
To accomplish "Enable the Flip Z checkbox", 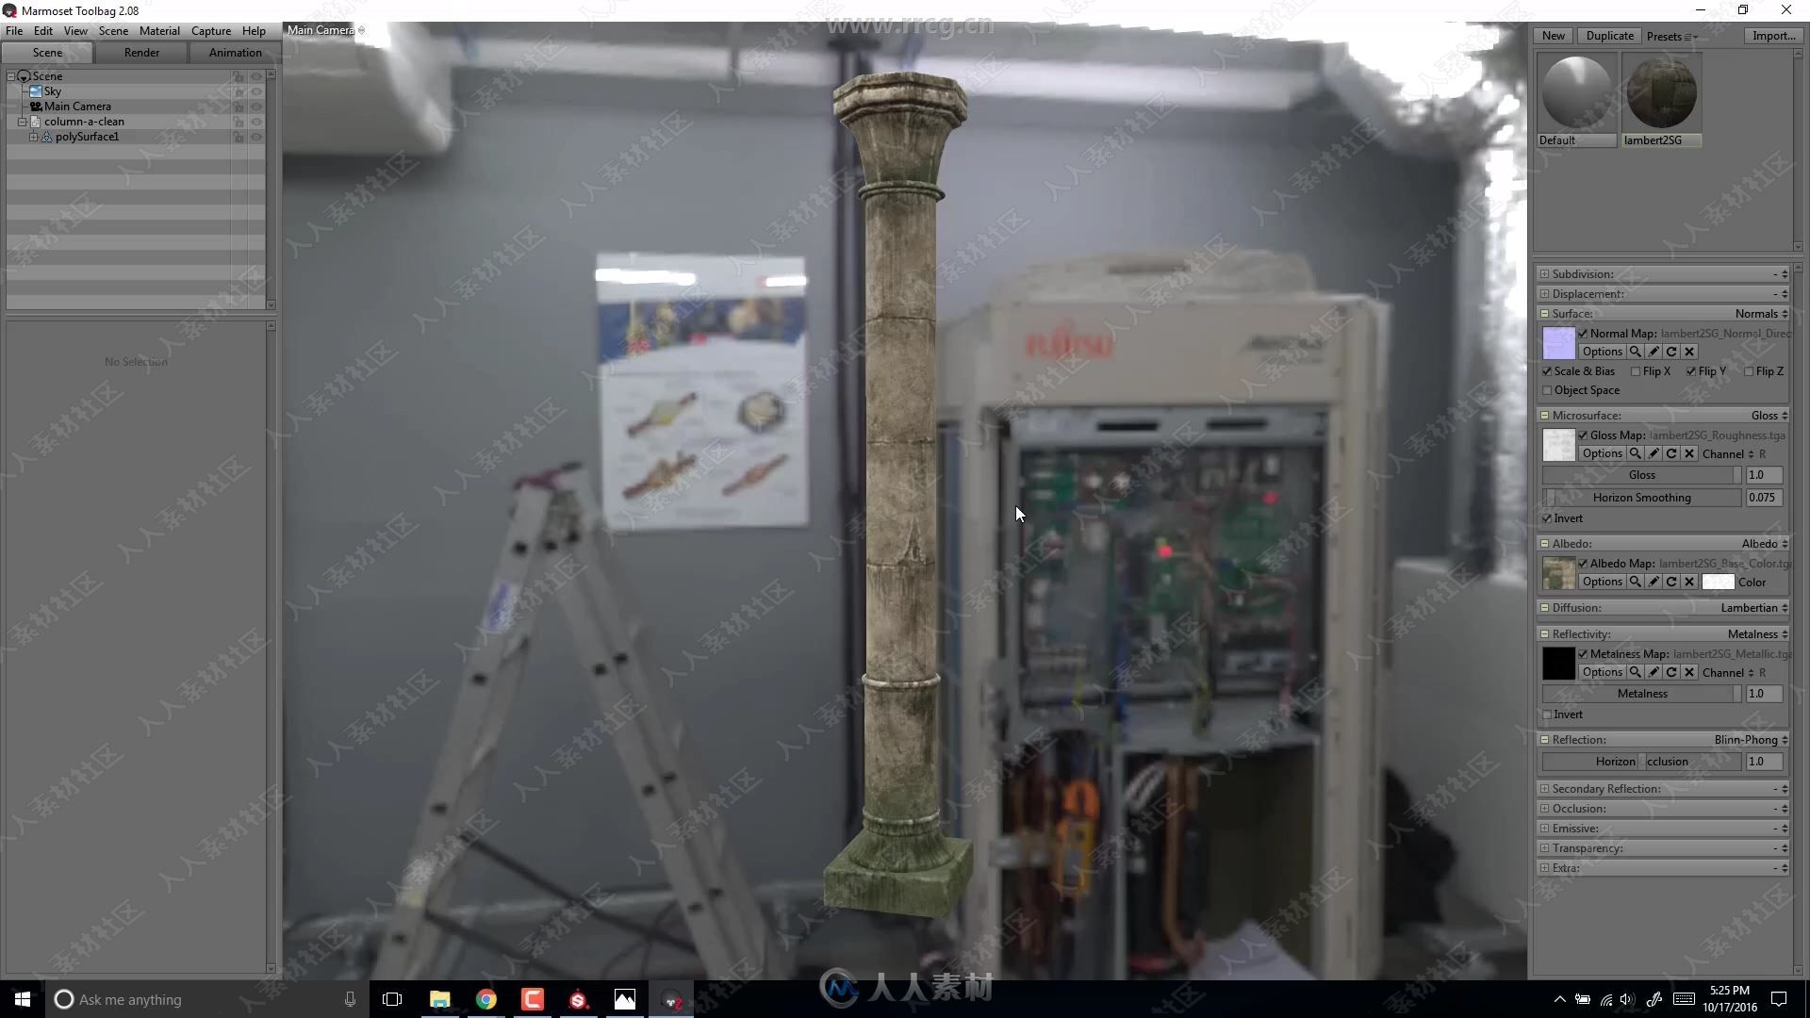I will tap(1749, 371).
